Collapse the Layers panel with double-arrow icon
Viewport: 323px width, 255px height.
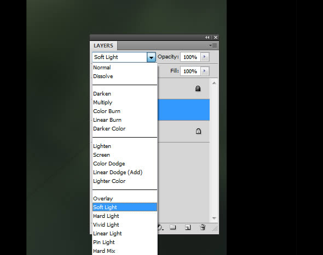point(207,37)
